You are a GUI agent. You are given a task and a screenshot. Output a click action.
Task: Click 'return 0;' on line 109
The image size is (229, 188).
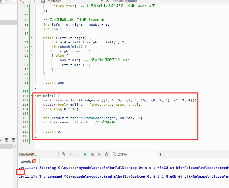click(52, 132)
